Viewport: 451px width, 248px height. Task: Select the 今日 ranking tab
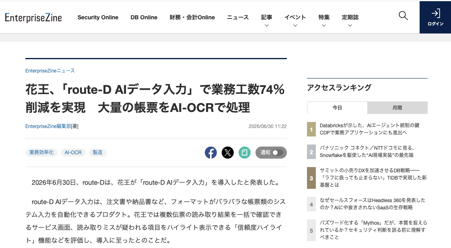pyautogui.click(x=337, y=107)
